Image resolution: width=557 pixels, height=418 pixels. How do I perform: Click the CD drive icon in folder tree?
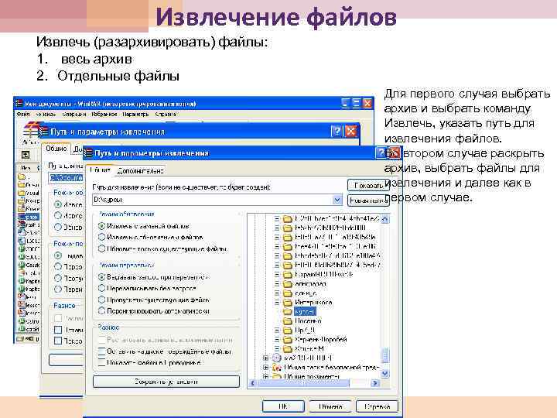(x=277, y=358)
